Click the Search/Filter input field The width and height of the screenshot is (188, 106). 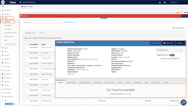point(42,22)
